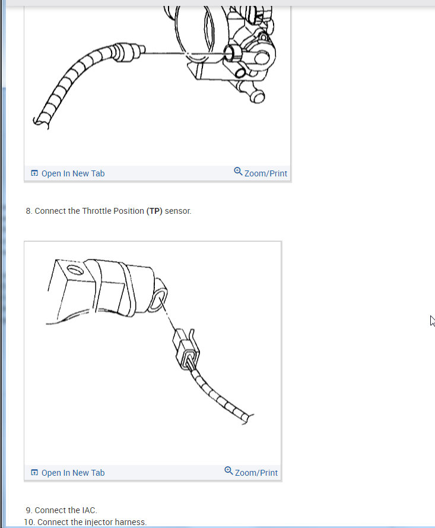435x528 pixels.
Task: Click step 8 Connect the Throttle Position sensor
Action: click(x=109, y=211)
